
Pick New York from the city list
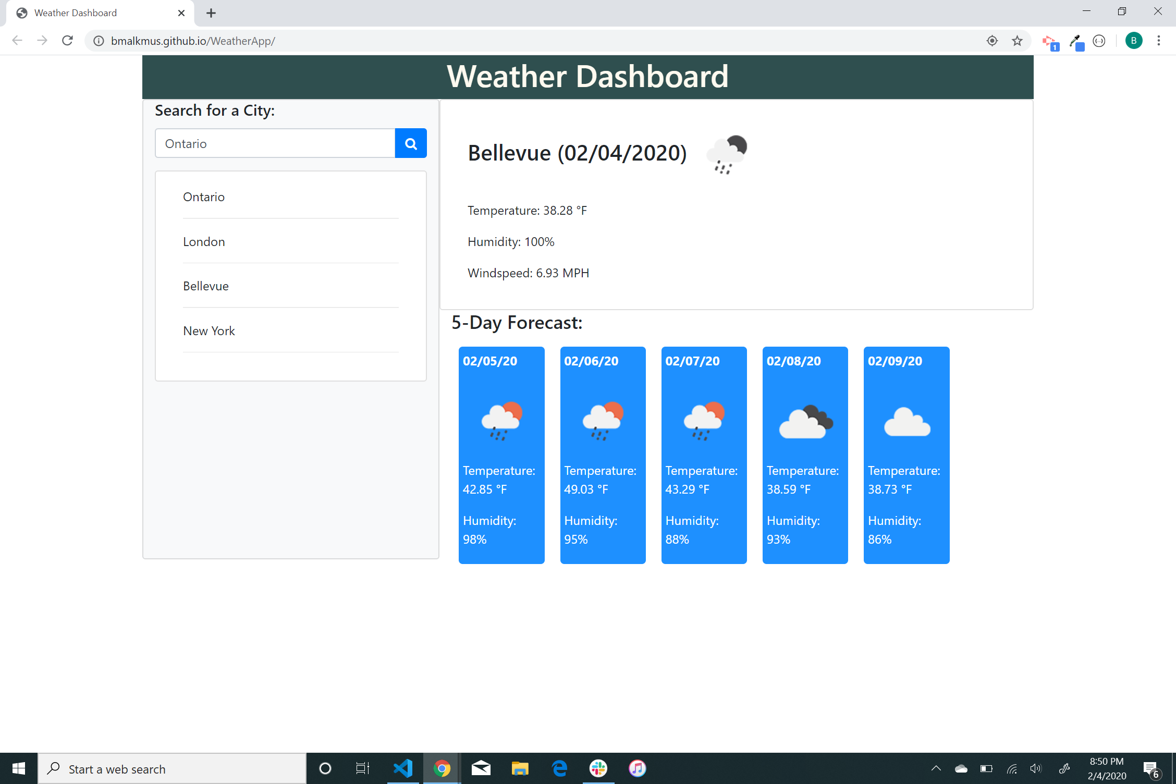tap(209, 331)
